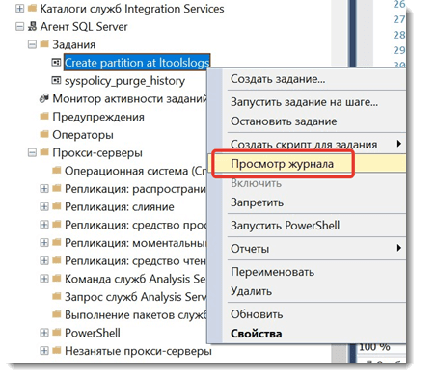Select Выполнение пакетов служб item
Image resolution: width=436 pixels, height=377 pixels.
[x=135, y=314]
